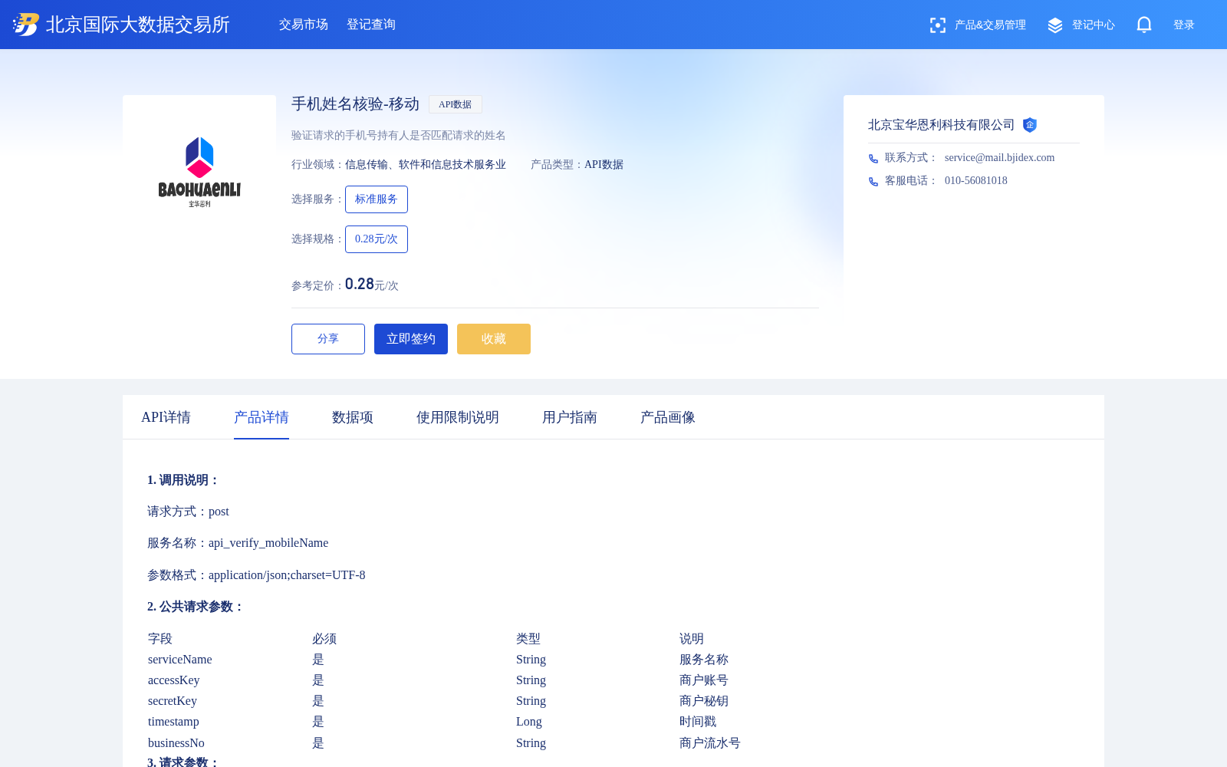Go to 登记查询 in top navigation
This screenshot has height=767, width=1227.
(x=371, y=25)
